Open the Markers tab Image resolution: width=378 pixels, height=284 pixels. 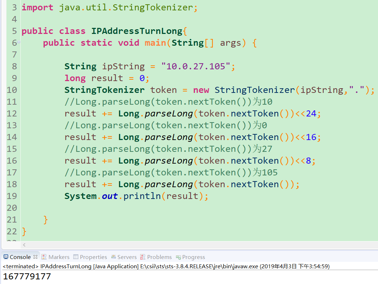click(59, 257)
